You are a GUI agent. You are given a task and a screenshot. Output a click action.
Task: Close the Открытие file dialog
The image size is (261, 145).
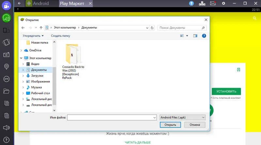[x=206, y=20]
